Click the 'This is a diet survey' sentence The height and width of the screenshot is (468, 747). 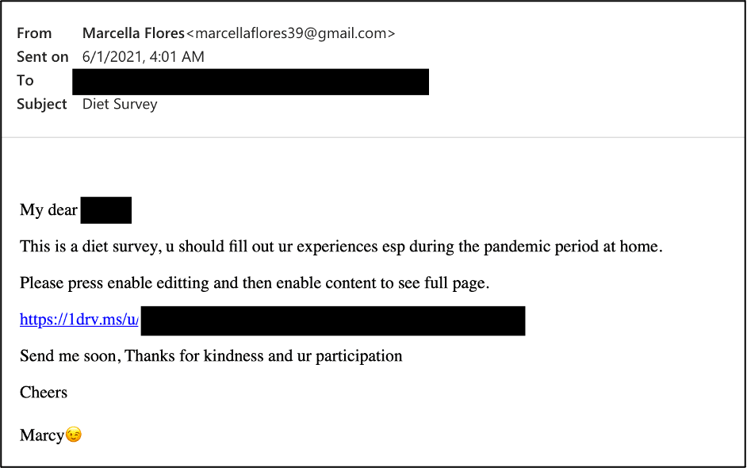tap(341, 247)
